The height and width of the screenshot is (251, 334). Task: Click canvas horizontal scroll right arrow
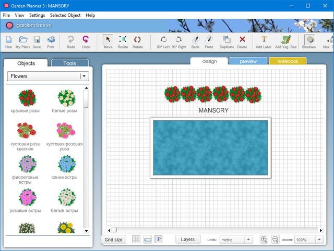pyautogui.click(x=321, y=230)
